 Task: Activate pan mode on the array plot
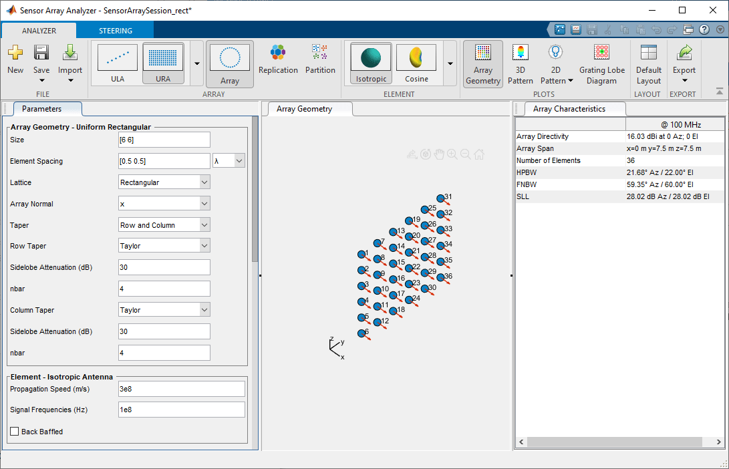[439, 154]
